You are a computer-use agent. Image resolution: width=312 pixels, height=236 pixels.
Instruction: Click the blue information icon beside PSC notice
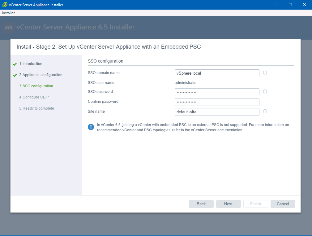coord(91,127)
